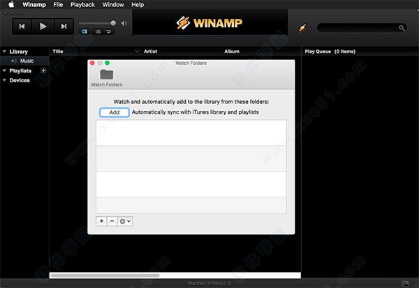The image size is (419, 288).
Task: Toggle the repeat button
Action: (x=108, y=31)
